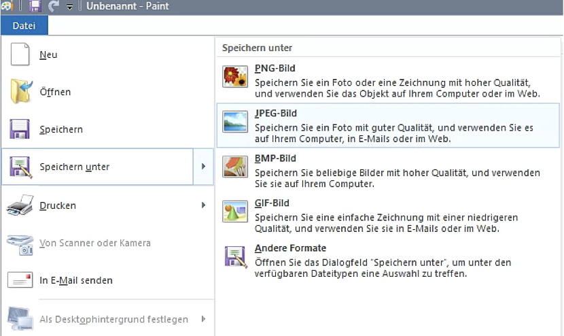Click the redo arrow in the title bar

54,7
